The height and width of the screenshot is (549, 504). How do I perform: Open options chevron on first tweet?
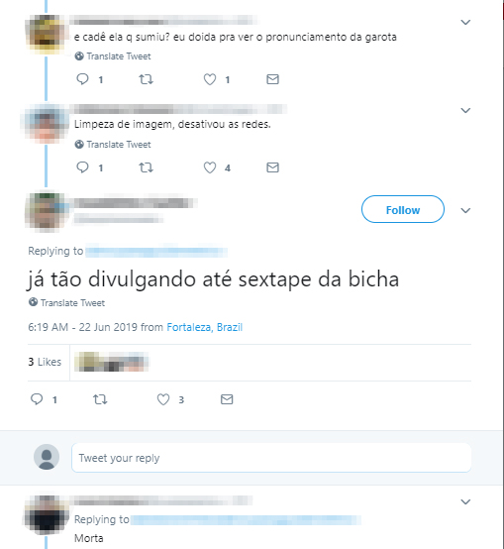click(x=465, y=23)
